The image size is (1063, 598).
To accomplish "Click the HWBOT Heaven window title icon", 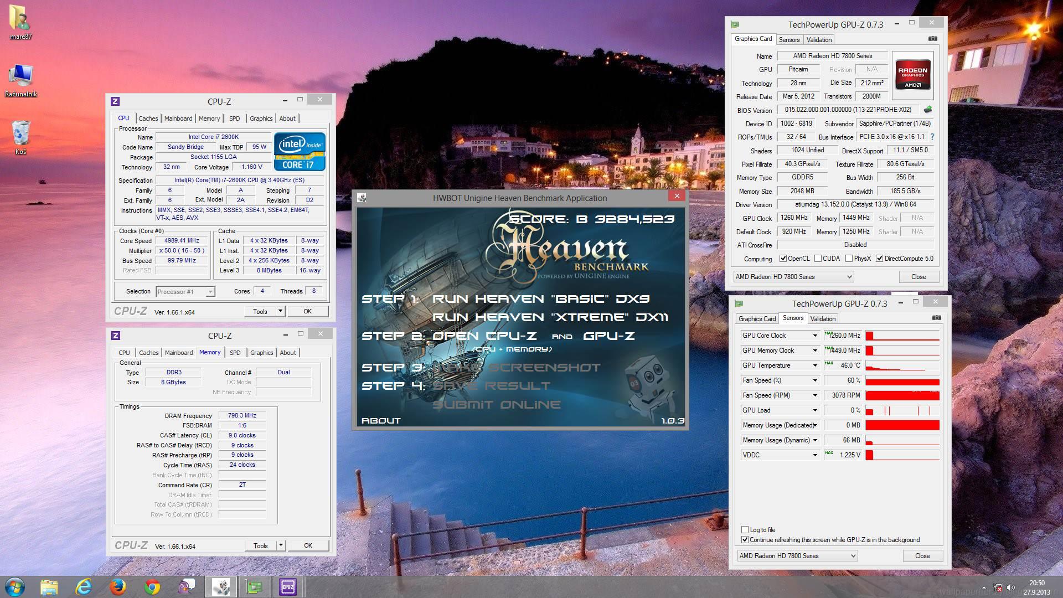I will [x=362, y=198].
